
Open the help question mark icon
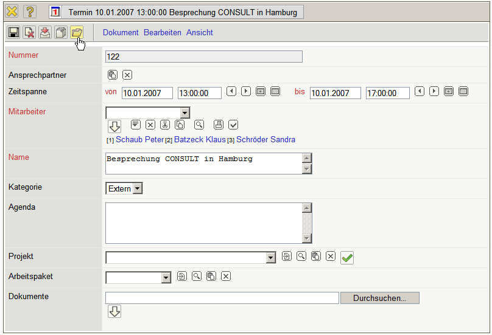tap(30, 12)
